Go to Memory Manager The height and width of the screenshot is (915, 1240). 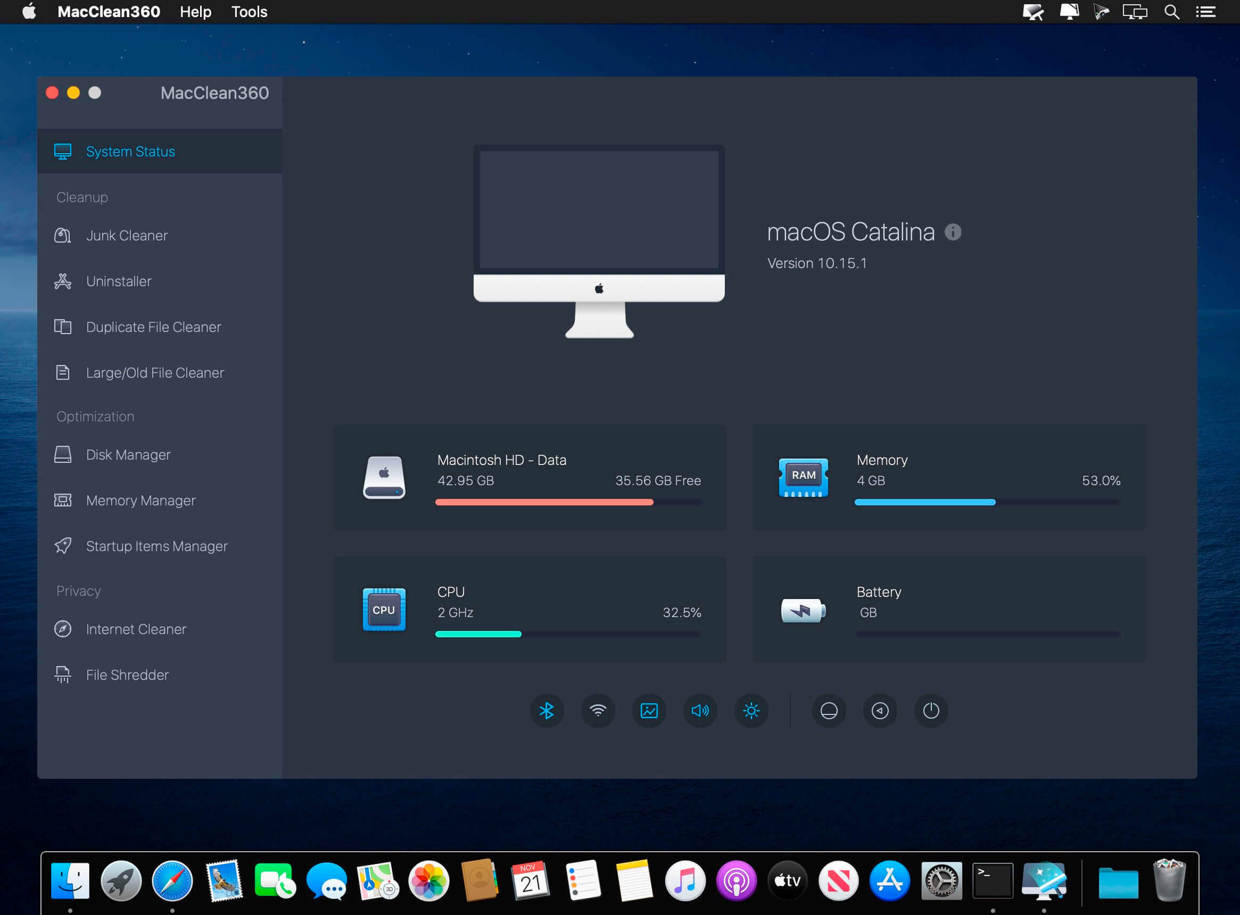click(140, 501)
